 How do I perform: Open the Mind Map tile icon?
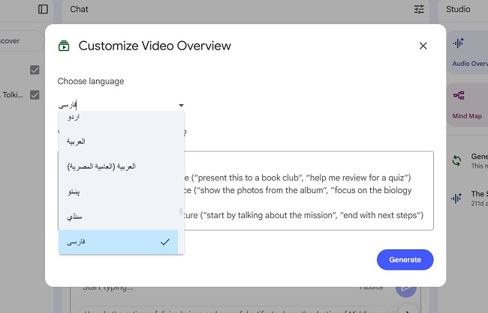click(x=457, y=96)
